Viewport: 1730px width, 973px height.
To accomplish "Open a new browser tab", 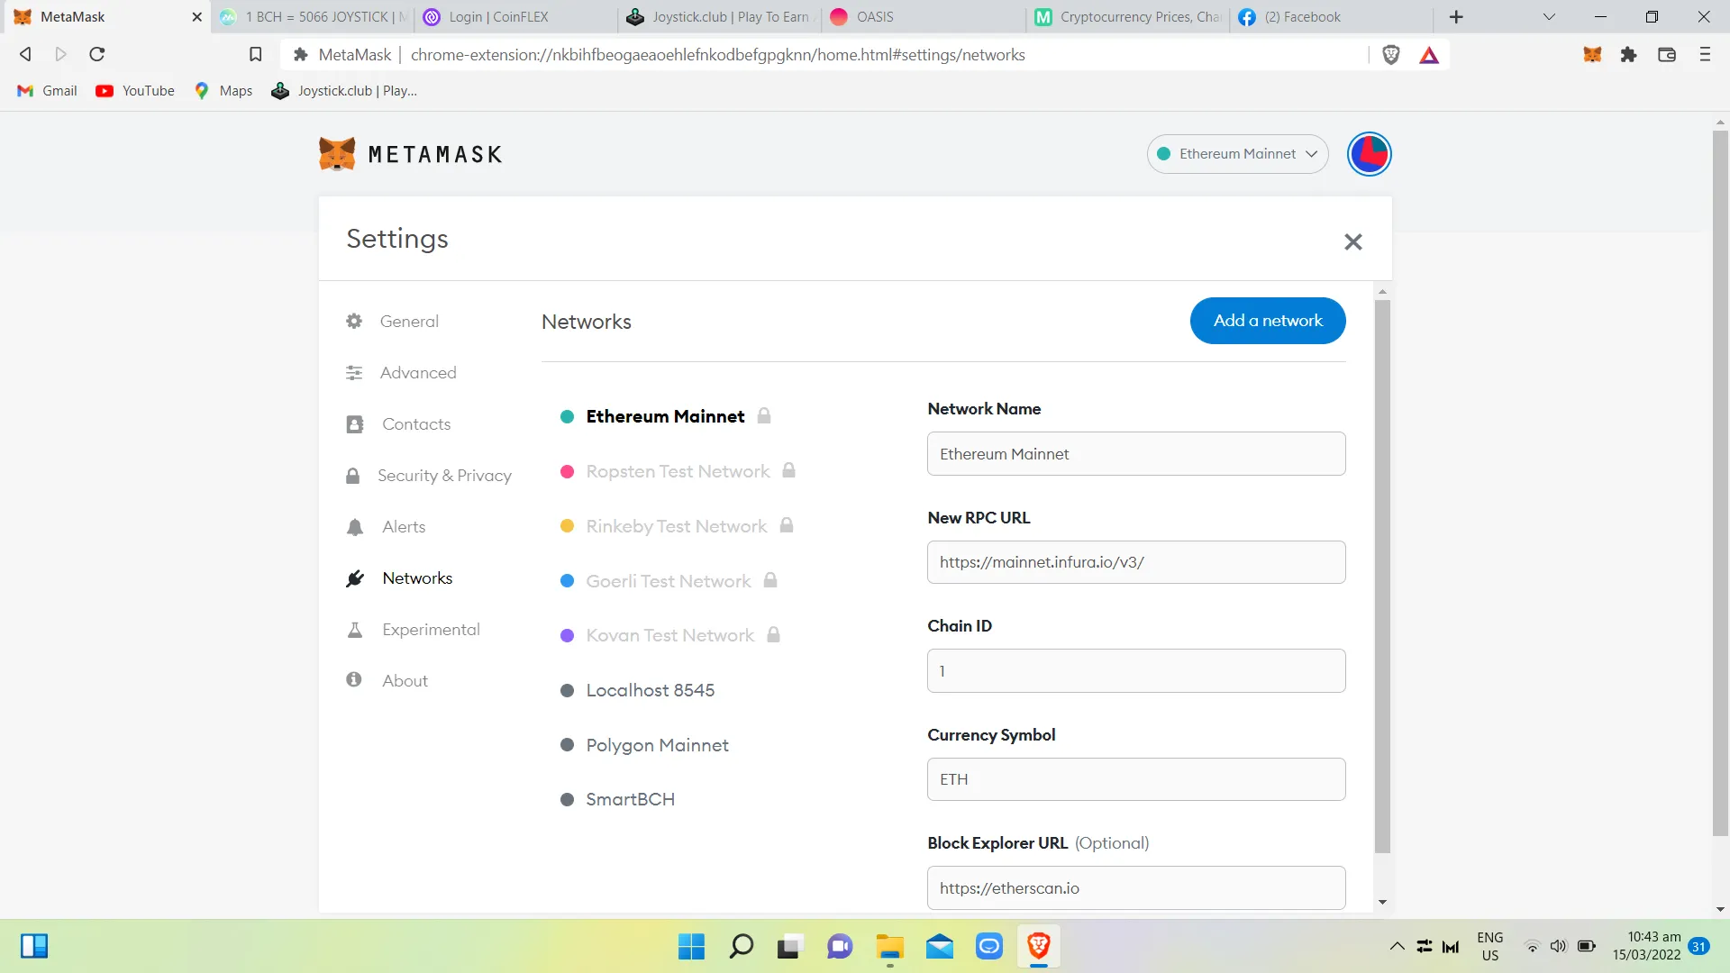I will (x=1456, y=17).
